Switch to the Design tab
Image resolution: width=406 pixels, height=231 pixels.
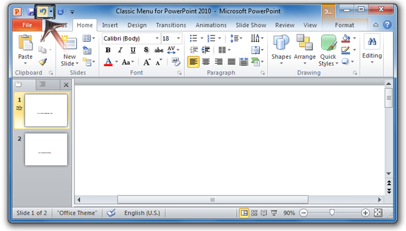click(x=137, y=25)
